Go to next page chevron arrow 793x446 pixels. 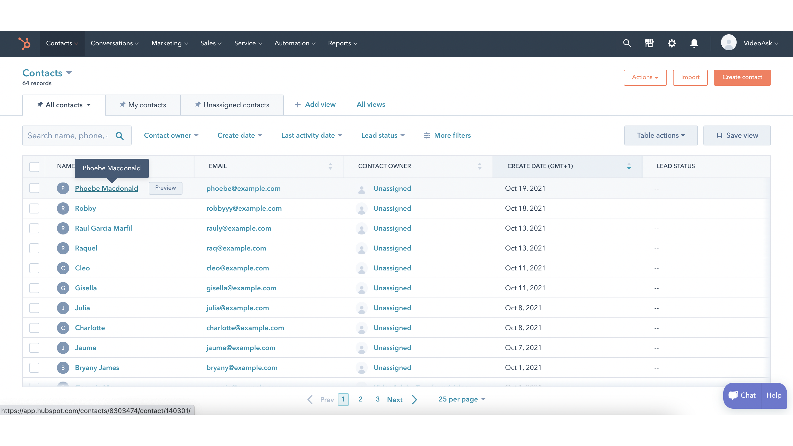pos(415,400)
